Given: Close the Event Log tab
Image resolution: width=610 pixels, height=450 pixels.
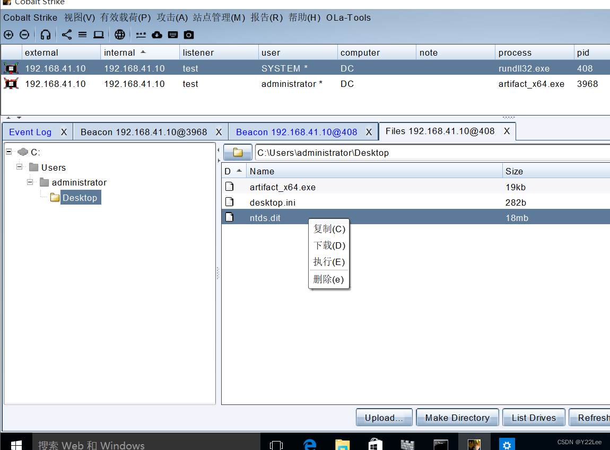Looking at the screenshot, I should [x=64, y=132].
